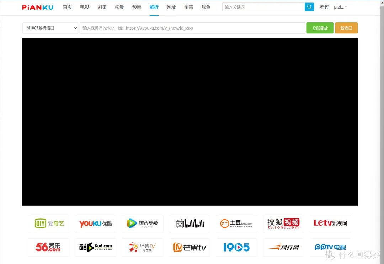Expand the M1907解析接口 dropdown
384x264 pixels.
[50, 28]
